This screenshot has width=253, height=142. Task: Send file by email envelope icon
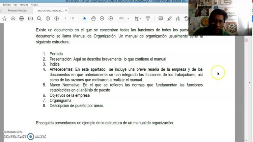pos(30,19)
